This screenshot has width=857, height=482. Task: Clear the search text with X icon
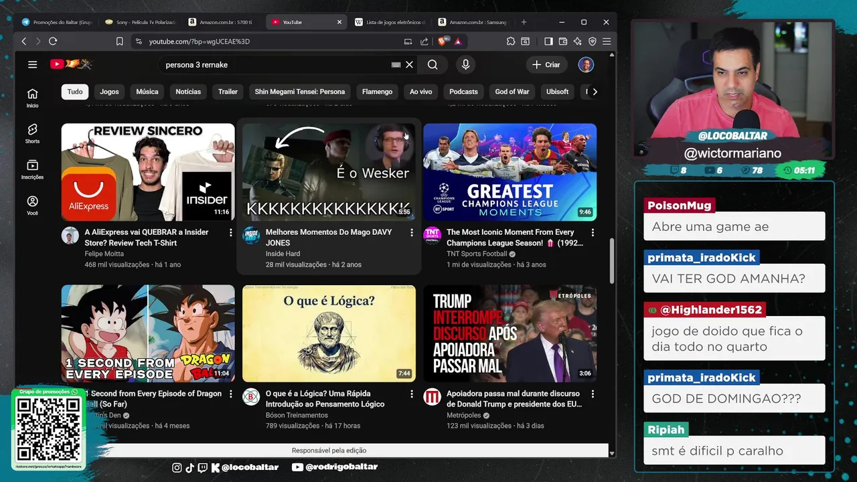tap(409, 65)
